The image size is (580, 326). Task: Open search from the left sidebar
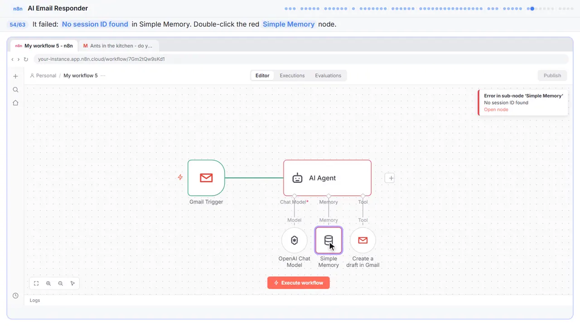pyautogui.click(x=15, y=90)
